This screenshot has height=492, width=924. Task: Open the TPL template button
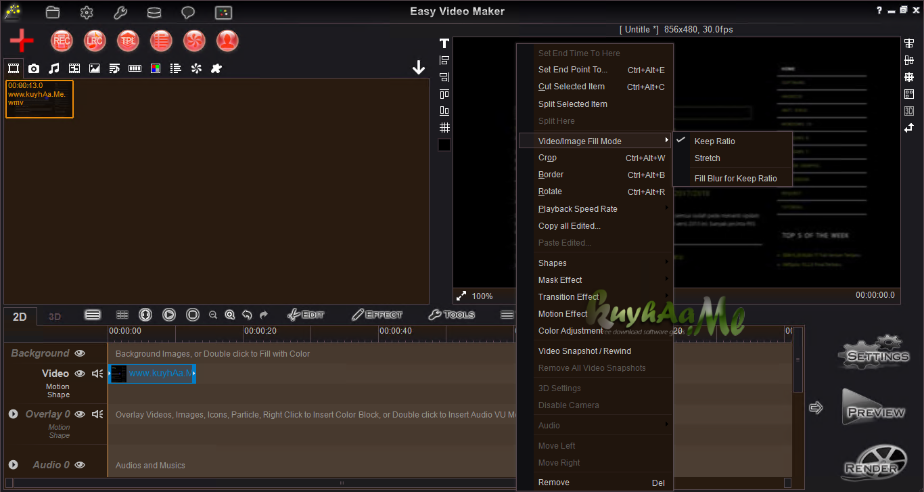click(x=128, y=41)
